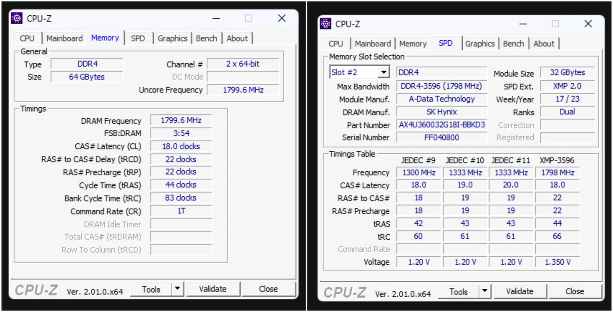Open the About tab in right window
Image resolution: width=613 pixels, height=312 pixels.
[x=544, y=43]
